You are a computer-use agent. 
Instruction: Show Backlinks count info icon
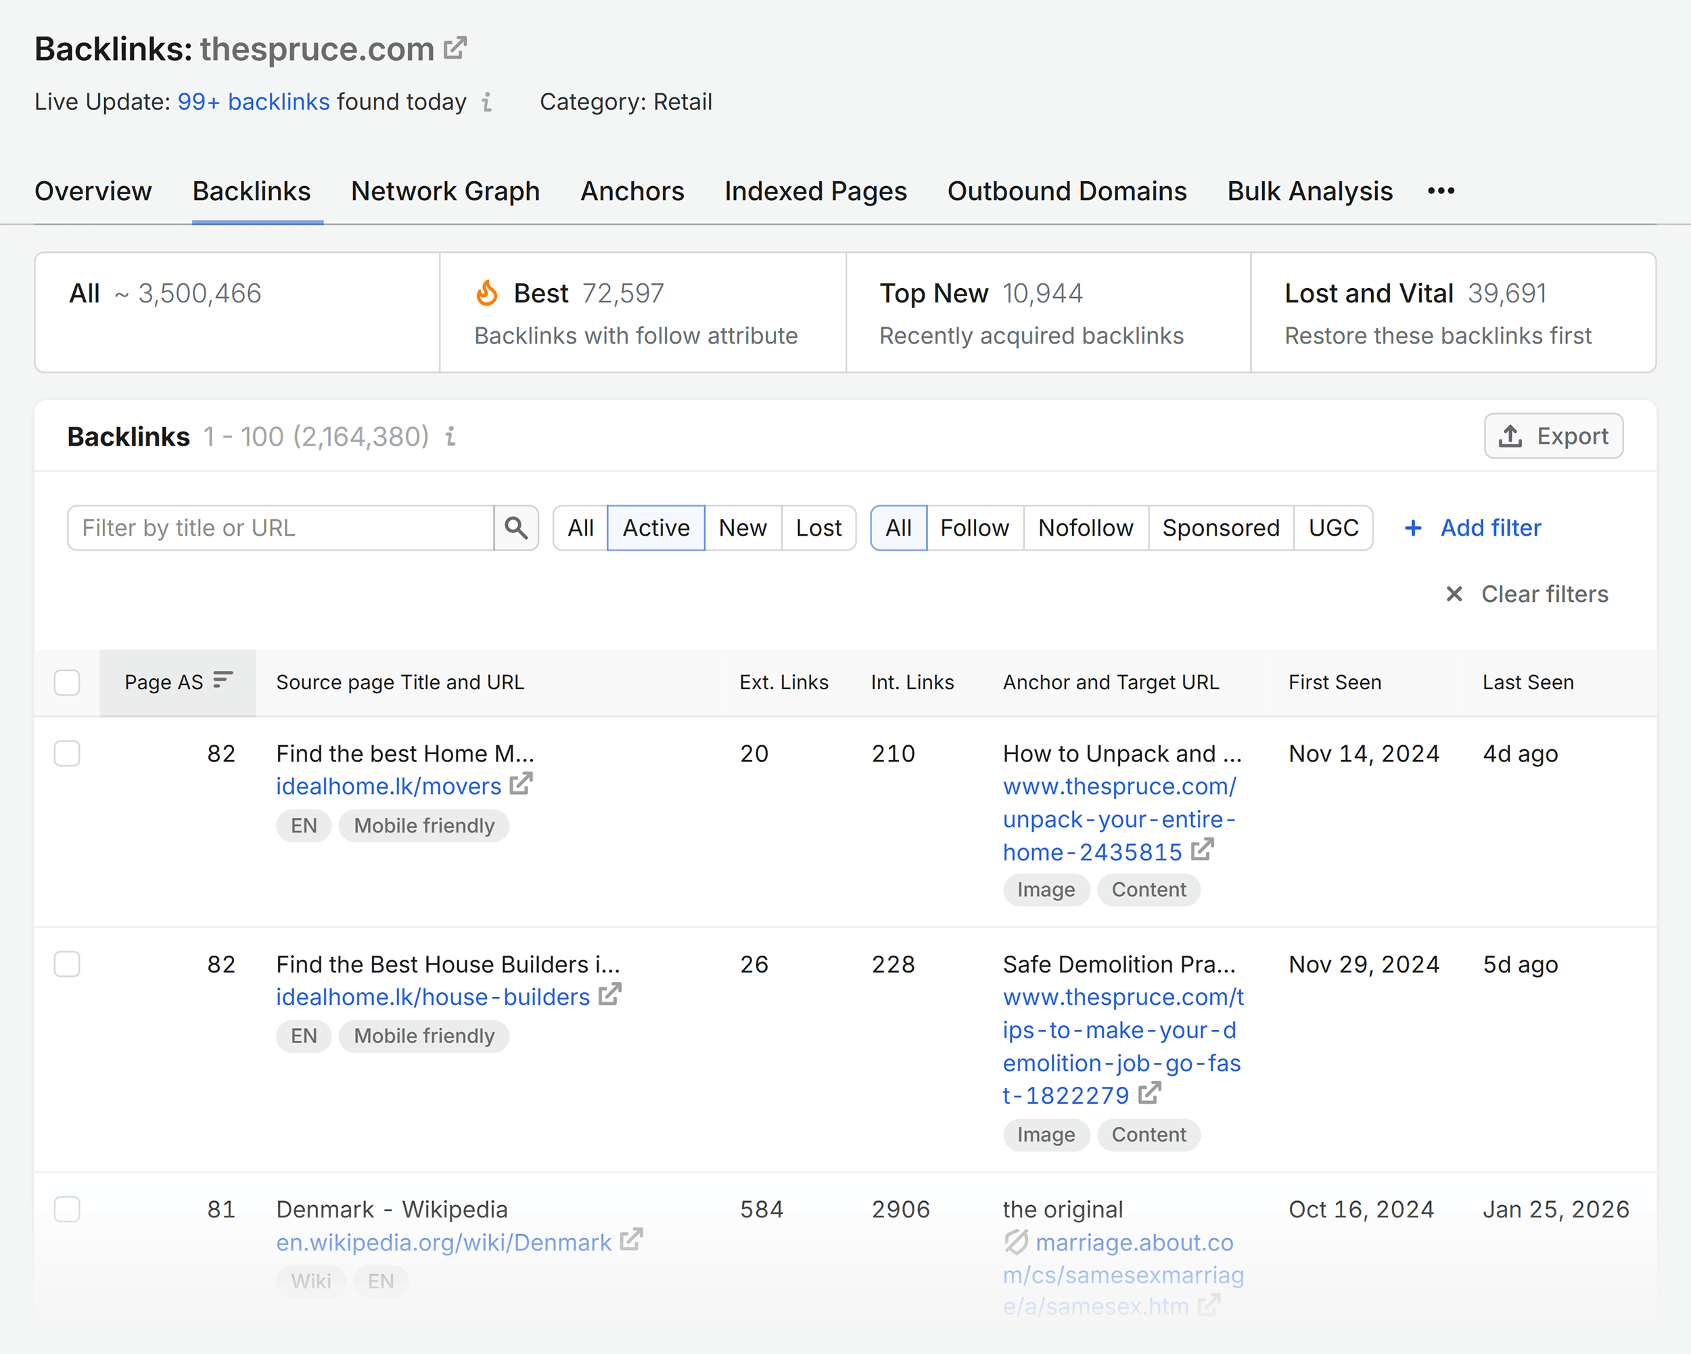tap(451, 436)
